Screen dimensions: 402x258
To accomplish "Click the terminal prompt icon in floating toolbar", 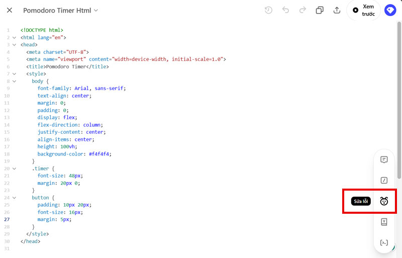I will point(384,243).
